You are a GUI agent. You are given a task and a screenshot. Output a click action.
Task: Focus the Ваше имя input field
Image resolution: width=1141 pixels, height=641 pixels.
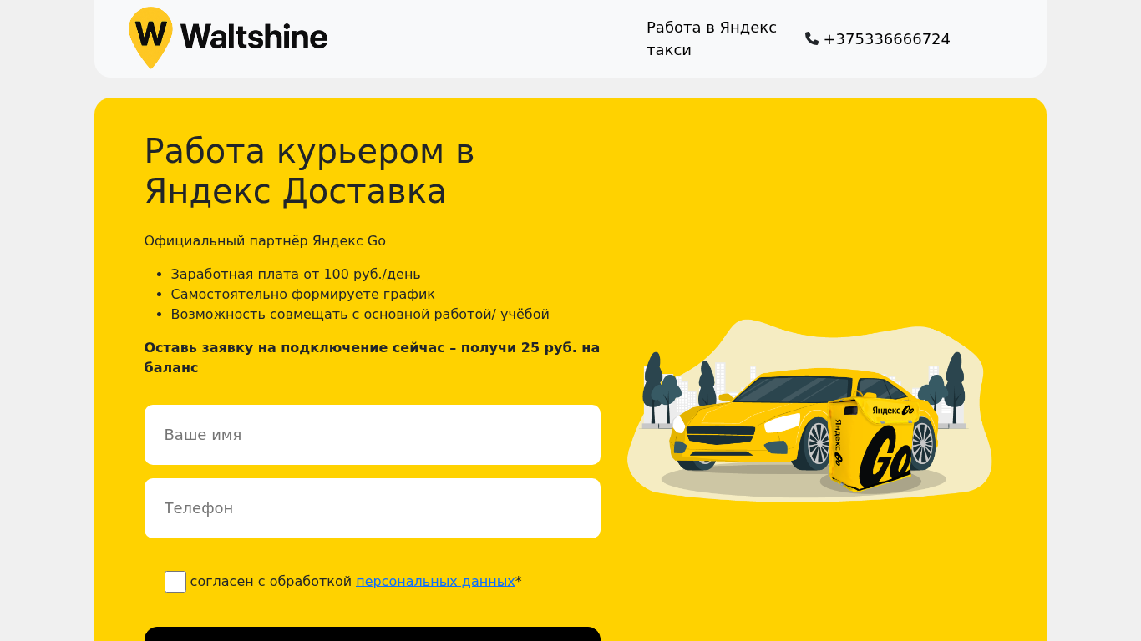point(373,435)
